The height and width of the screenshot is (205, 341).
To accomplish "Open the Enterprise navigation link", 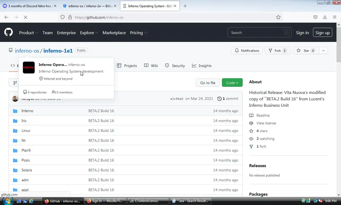I will tap(66, 33).
